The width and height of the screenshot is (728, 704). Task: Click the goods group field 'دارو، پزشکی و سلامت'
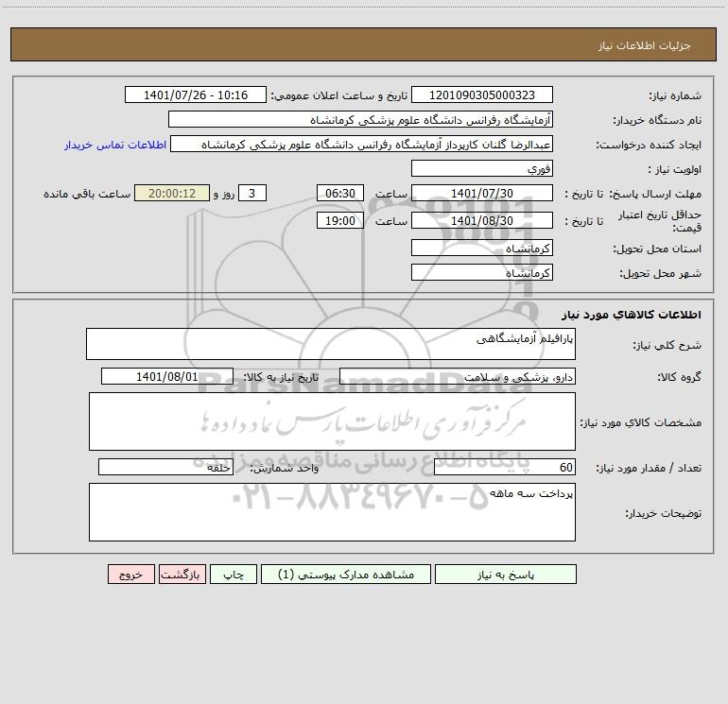458,376
